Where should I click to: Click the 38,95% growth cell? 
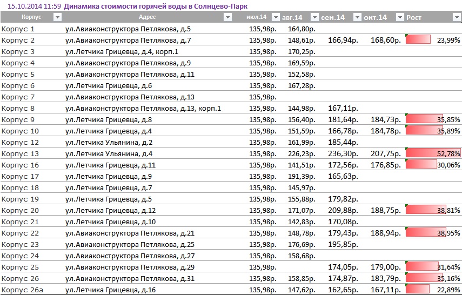point(433,233)
